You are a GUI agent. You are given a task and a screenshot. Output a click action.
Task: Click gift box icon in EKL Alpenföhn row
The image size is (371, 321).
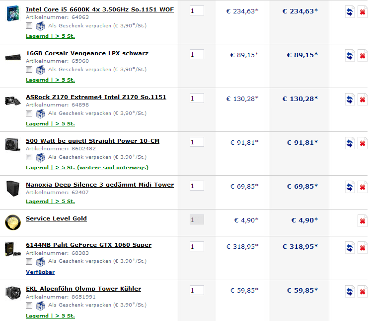(x=40, y=306)
